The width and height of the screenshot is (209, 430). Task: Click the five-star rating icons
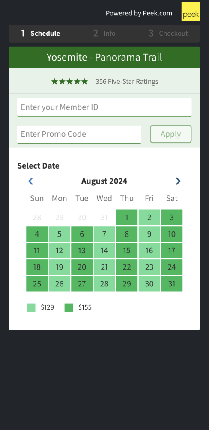(x=70, y=81)
